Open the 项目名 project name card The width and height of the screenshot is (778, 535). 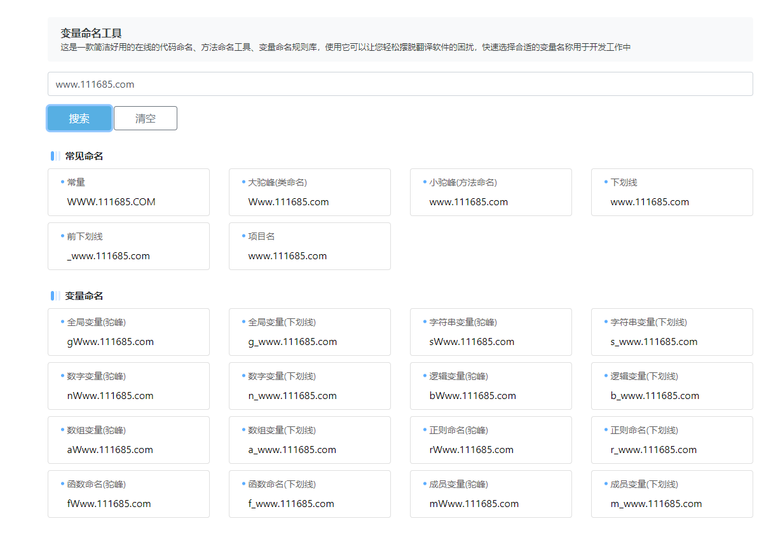click(x=310, y=246)
